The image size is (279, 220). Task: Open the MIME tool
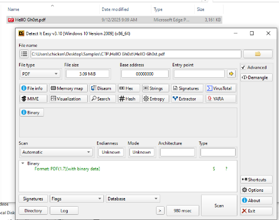click(34, 99)
